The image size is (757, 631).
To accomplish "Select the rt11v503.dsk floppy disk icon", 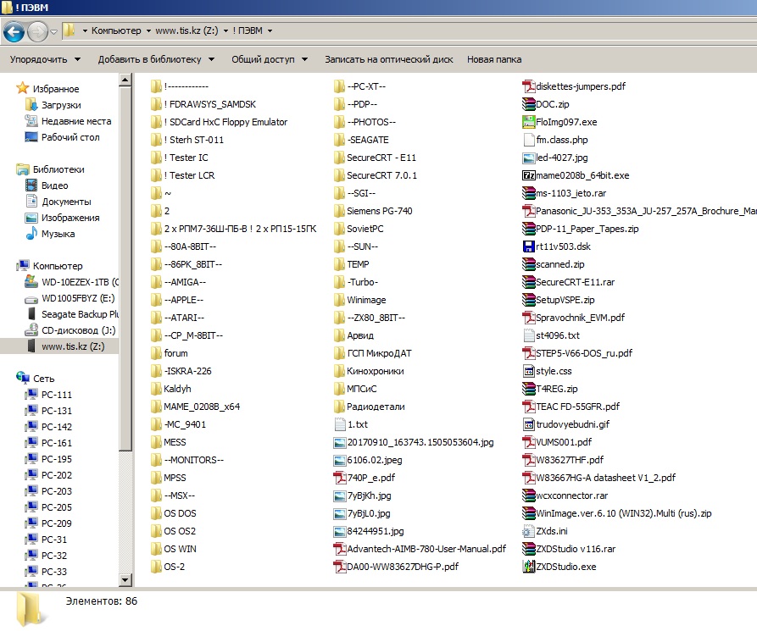I will point(529,246).
